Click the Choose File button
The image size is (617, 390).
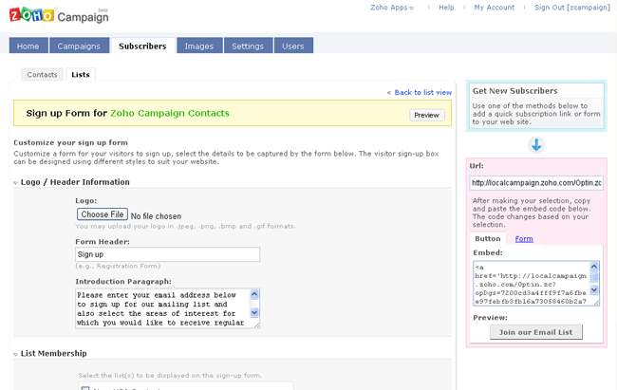coord(103,214)
